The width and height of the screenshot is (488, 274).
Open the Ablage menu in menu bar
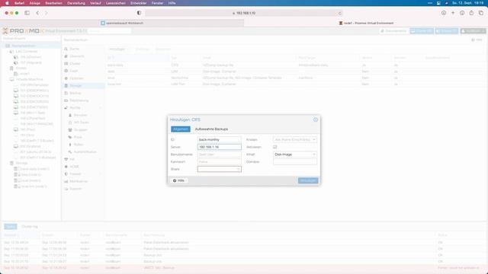(34, 3)
